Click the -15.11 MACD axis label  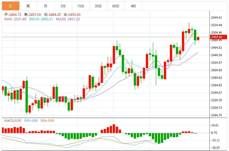point(215,140)
